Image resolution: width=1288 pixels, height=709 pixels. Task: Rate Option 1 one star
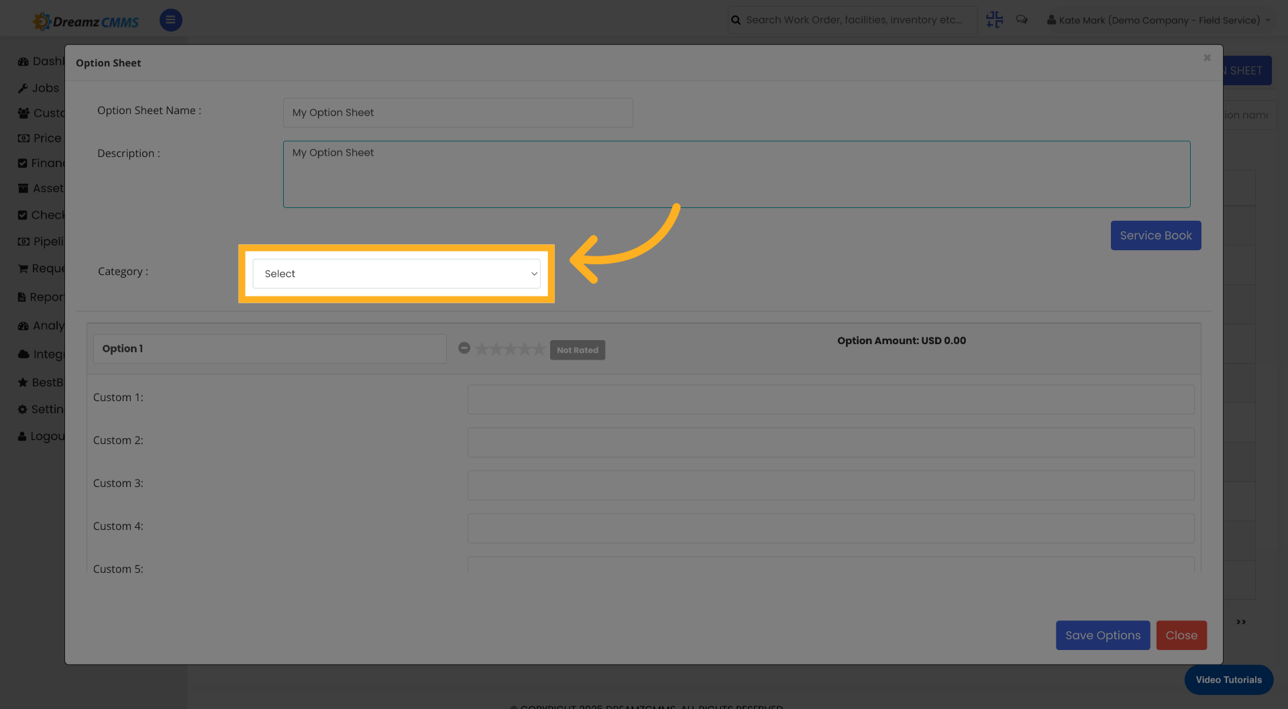click(x=482, y=349)
